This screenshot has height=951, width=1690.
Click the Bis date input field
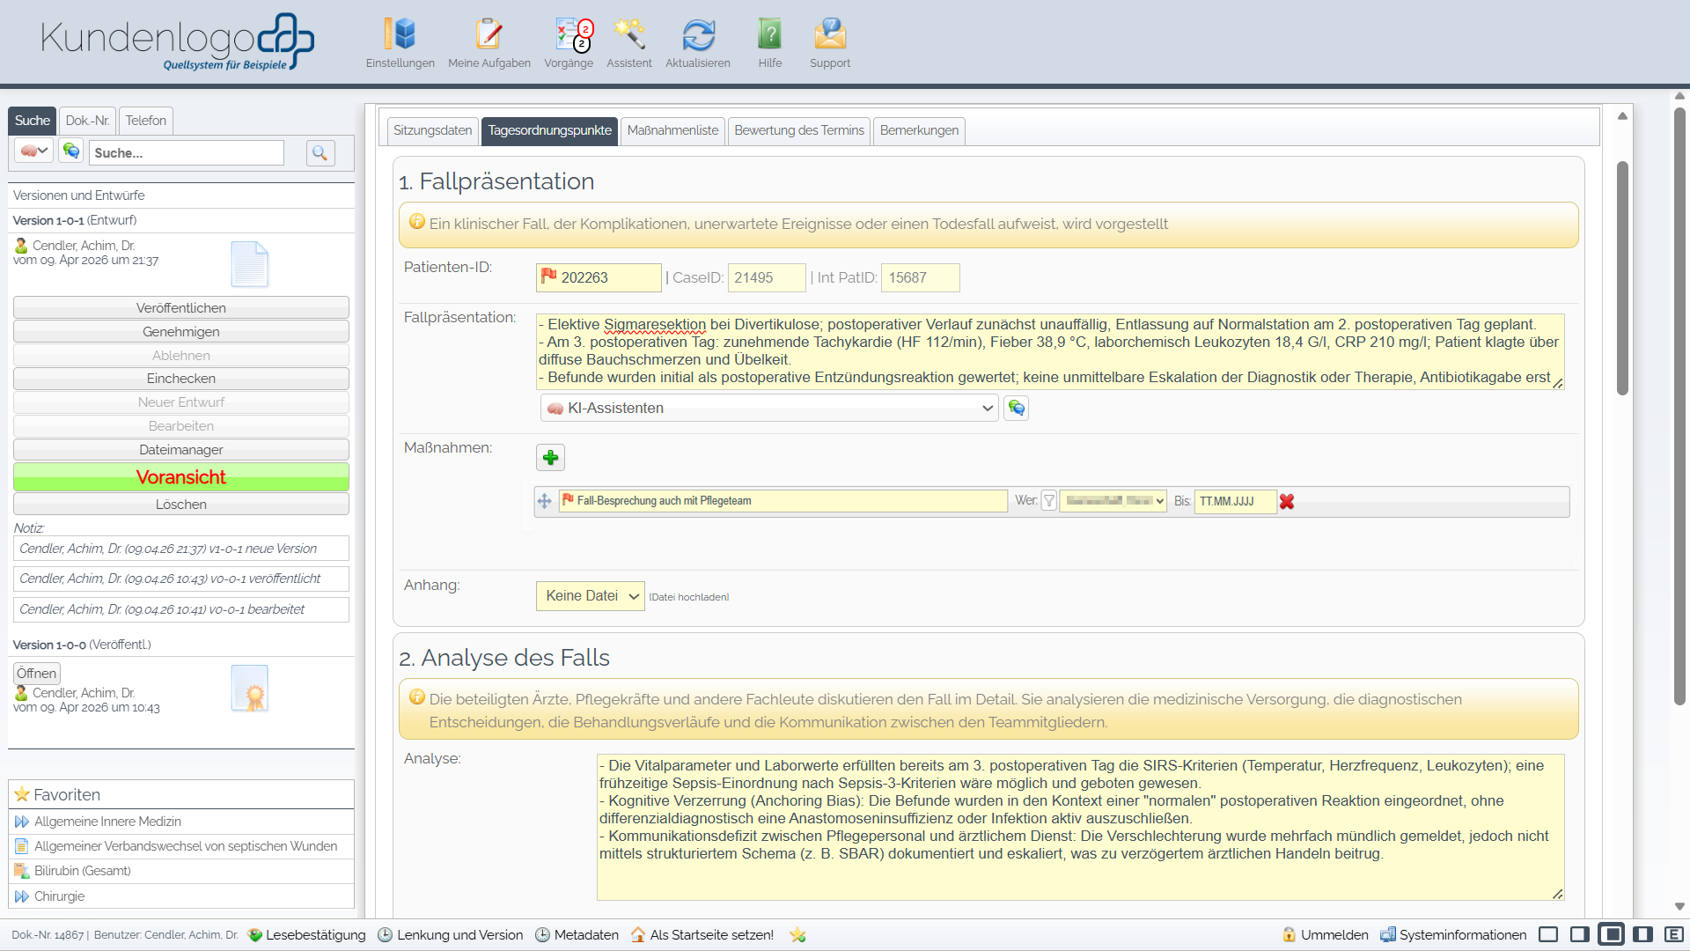pos(1234,501)
